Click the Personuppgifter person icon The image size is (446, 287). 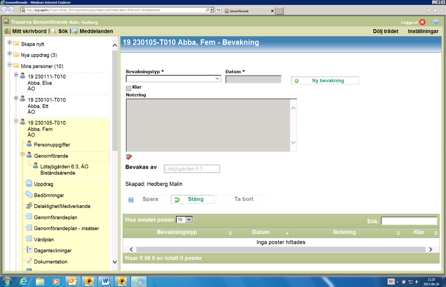(x=29, y=144)
